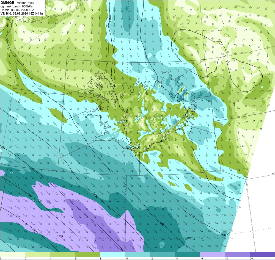Viewport: 275px width, 260px height.
Task: Click the light green 2–4 m/s legend swatch
Action: (37, 254)
